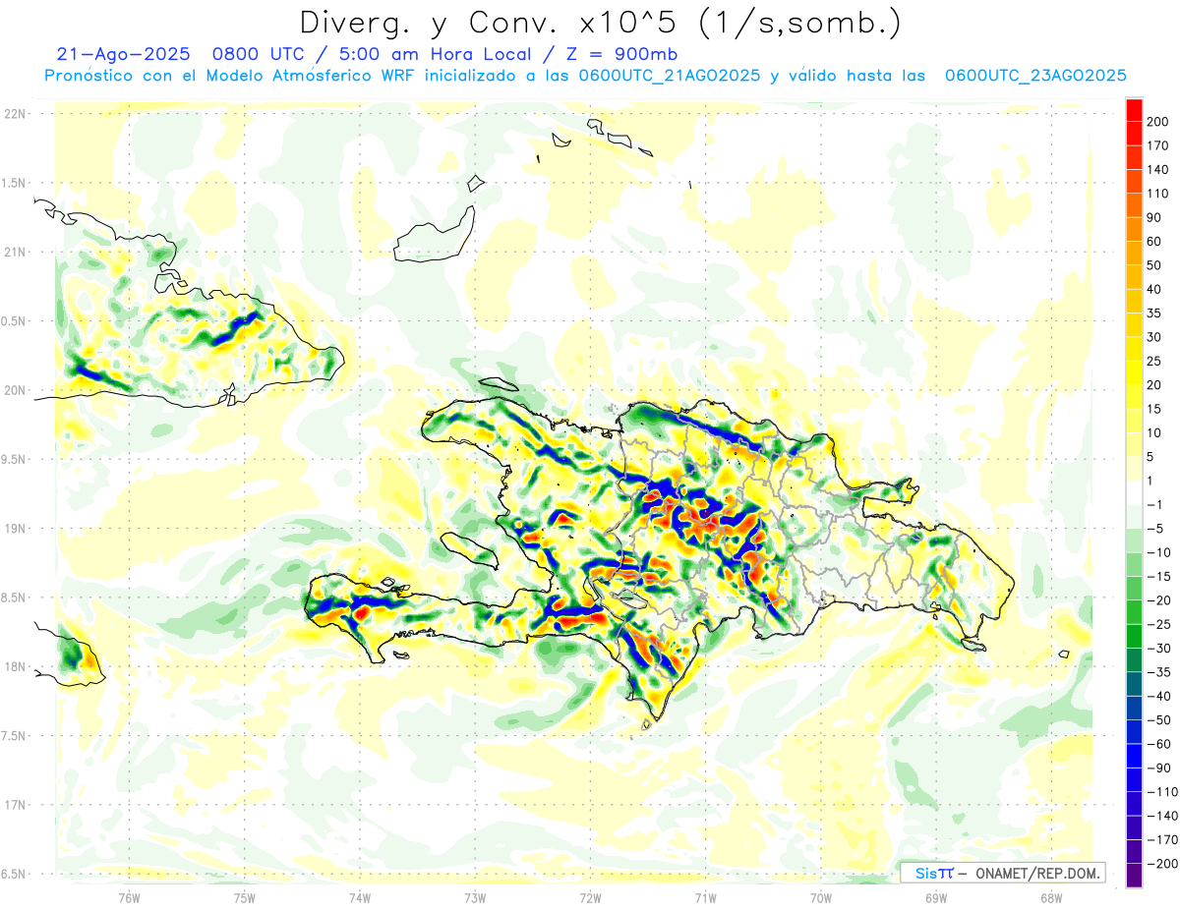Click the blue 'Sis' logo text
Image resolution: width=1180 pixels, height=911 pixels.
click(x=925, y=873)
